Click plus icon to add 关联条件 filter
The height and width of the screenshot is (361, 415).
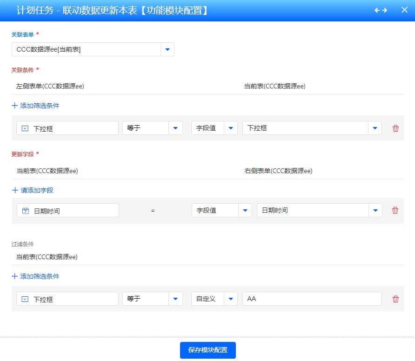click(x=15, y=106)
